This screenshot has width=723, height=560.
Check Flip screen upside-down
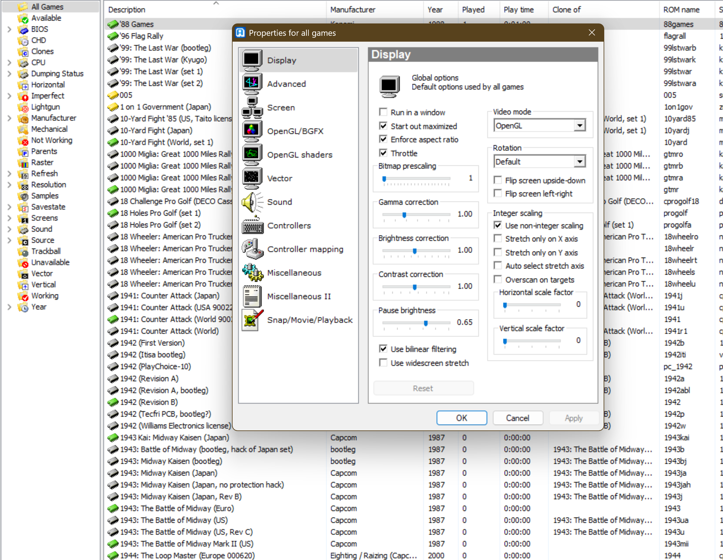[x=498, y=180]
